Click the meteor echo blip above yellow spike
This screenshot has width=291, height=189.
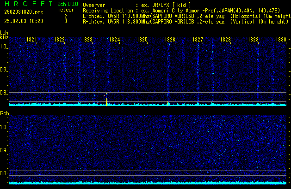tap(105, 94)
